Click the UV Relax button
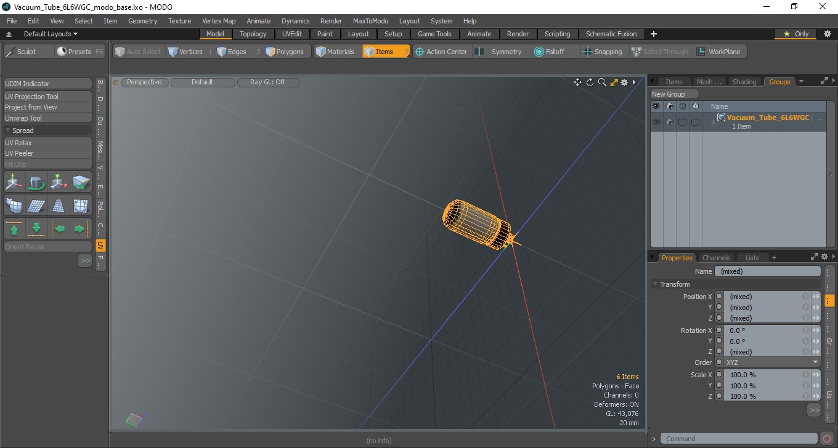The width and height of the screenshot is (838, 448). pos(47,143)
